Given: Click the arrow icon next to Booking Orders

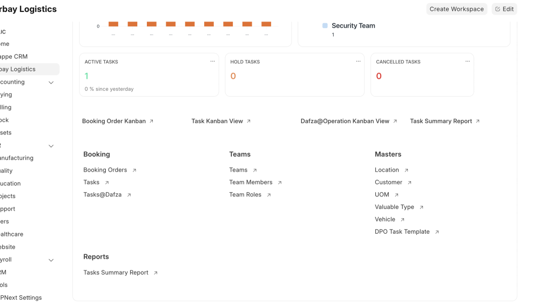Looking at the screenshot, I should (134, 170).
